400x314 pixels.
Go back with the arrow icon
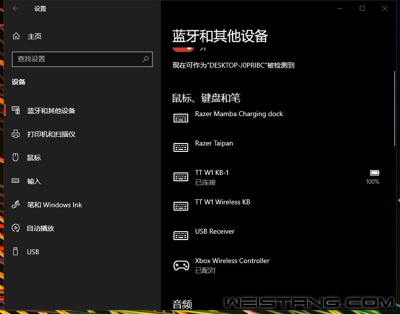point(16,8)
